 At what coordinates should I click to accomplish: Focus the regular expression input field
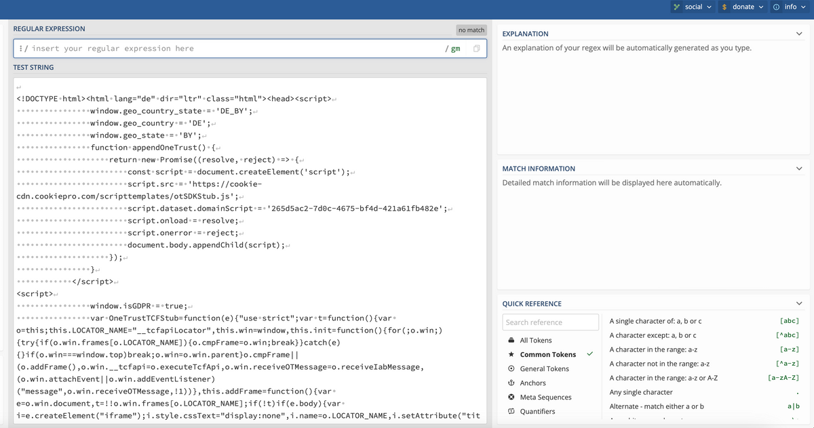[231, 49]
